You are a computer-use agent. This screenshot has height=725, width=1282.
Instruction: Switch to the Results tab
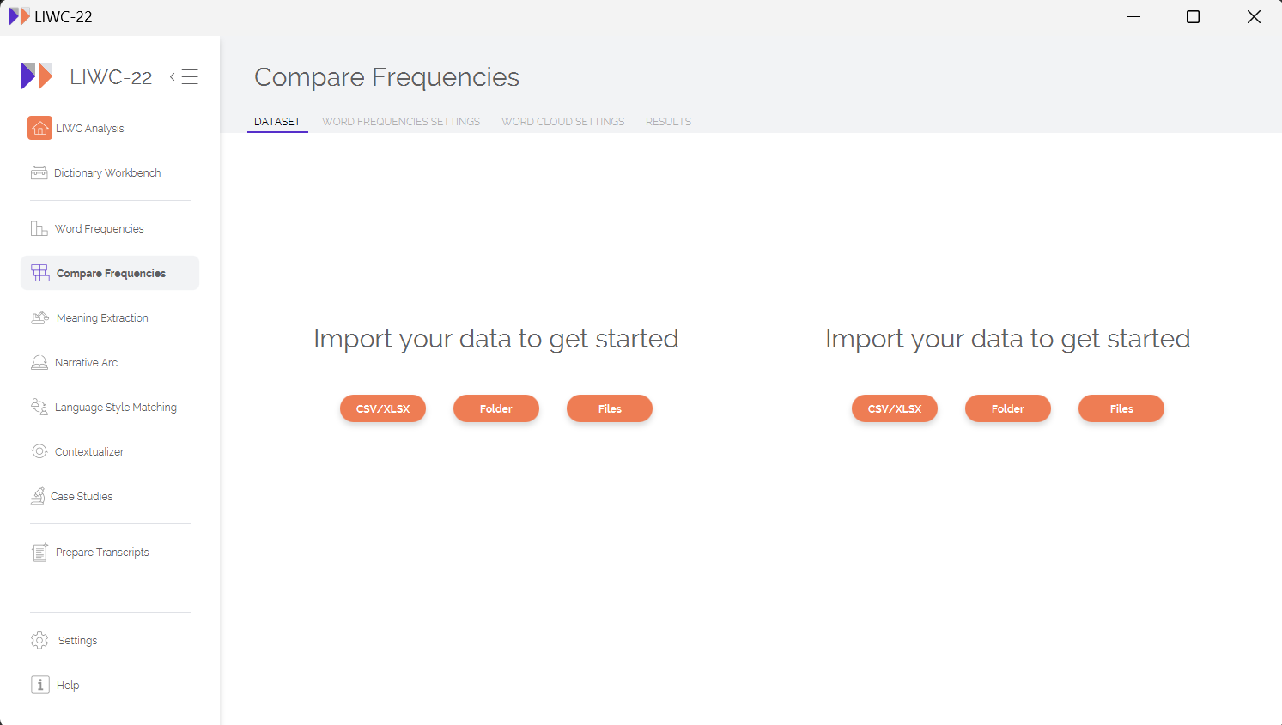(x=668, y=122)
